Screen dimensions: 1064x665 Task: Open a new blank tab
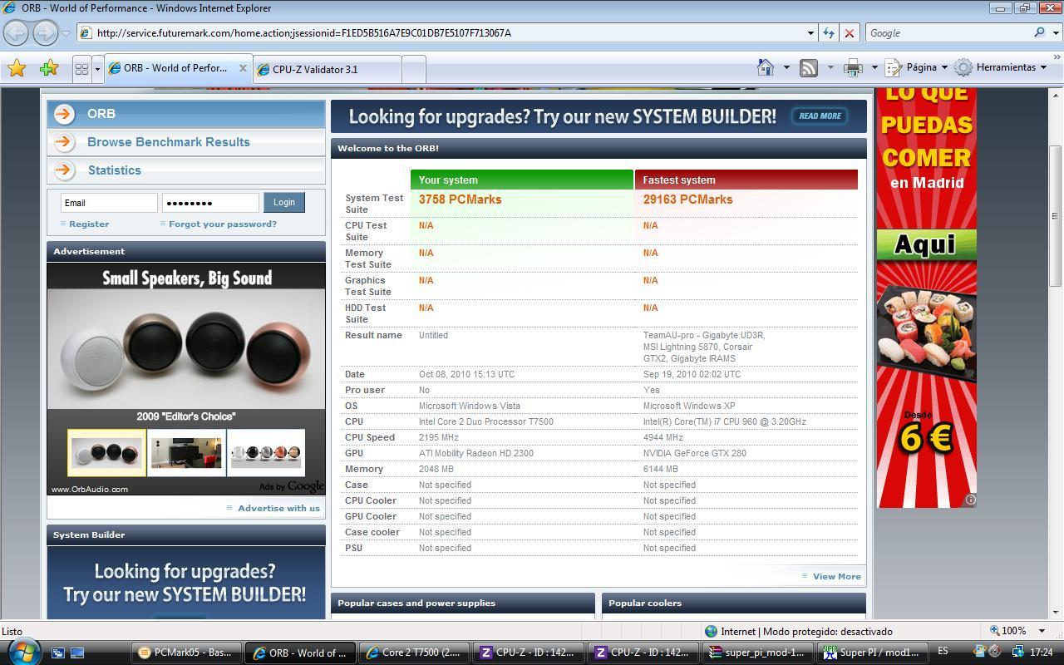(x=414, y=70)
